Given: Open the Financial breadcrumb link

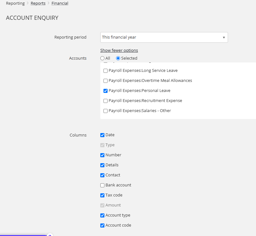Looking at the screenshot, I should pos(60,3).
